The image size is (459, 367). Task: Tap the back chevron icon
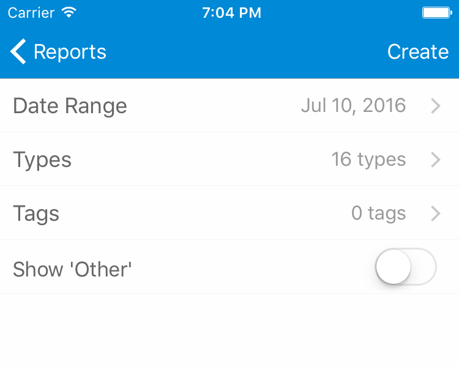[18, 52]
